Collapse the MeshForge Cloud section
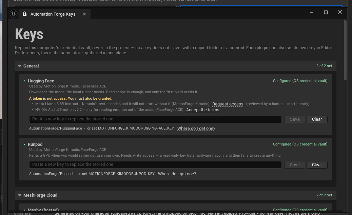The image size is (352, 215). click(x=20, y=195)
